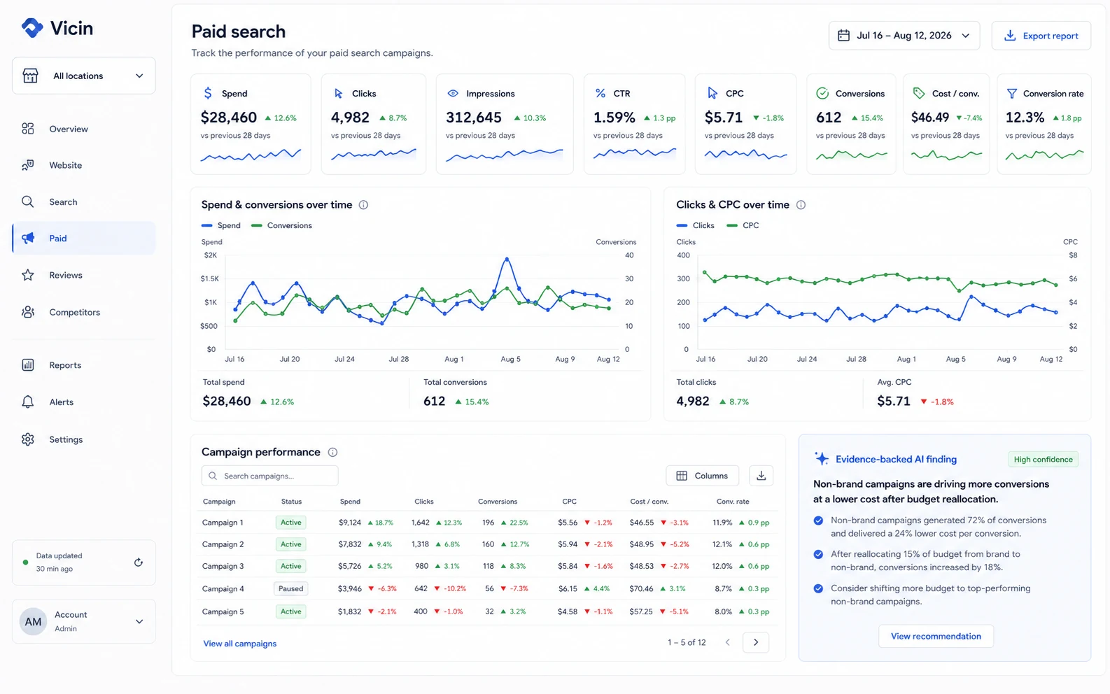This screenshot has height=694, width=1110.
Task: Click info icon beside Clicks & CPC title
Action: pyautogui.click(x=801, y=205)
